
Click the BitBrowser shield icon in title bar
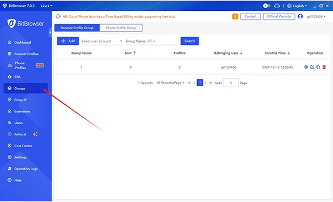(x=5, y=6)
